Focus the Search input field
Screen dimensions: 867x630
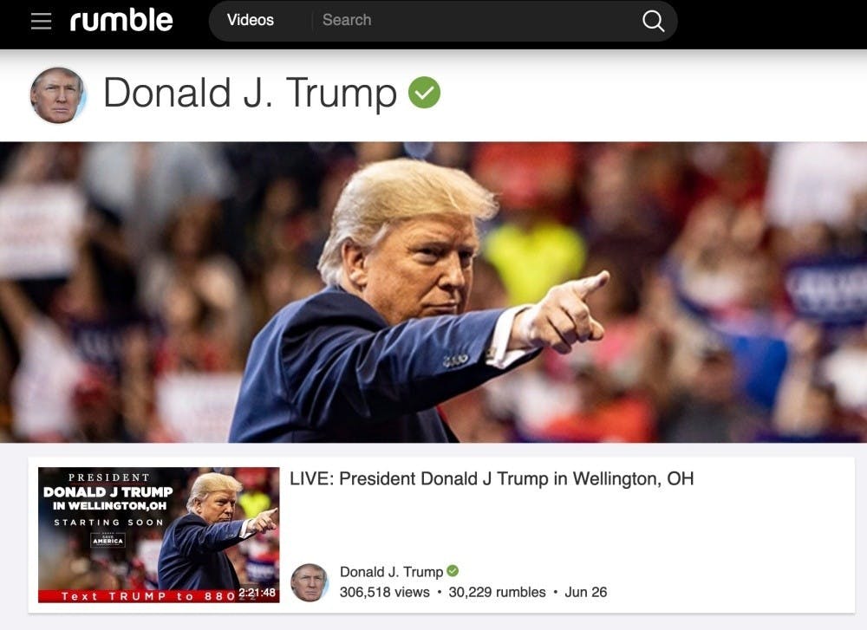click(x=475, y=21)
